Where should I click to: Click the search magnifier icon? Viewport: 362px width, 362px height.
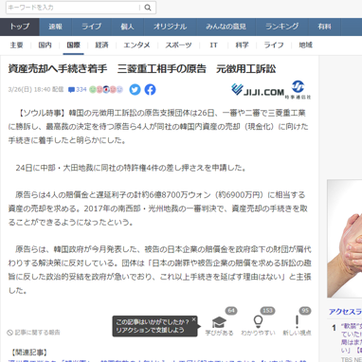[x=148, y=8]
